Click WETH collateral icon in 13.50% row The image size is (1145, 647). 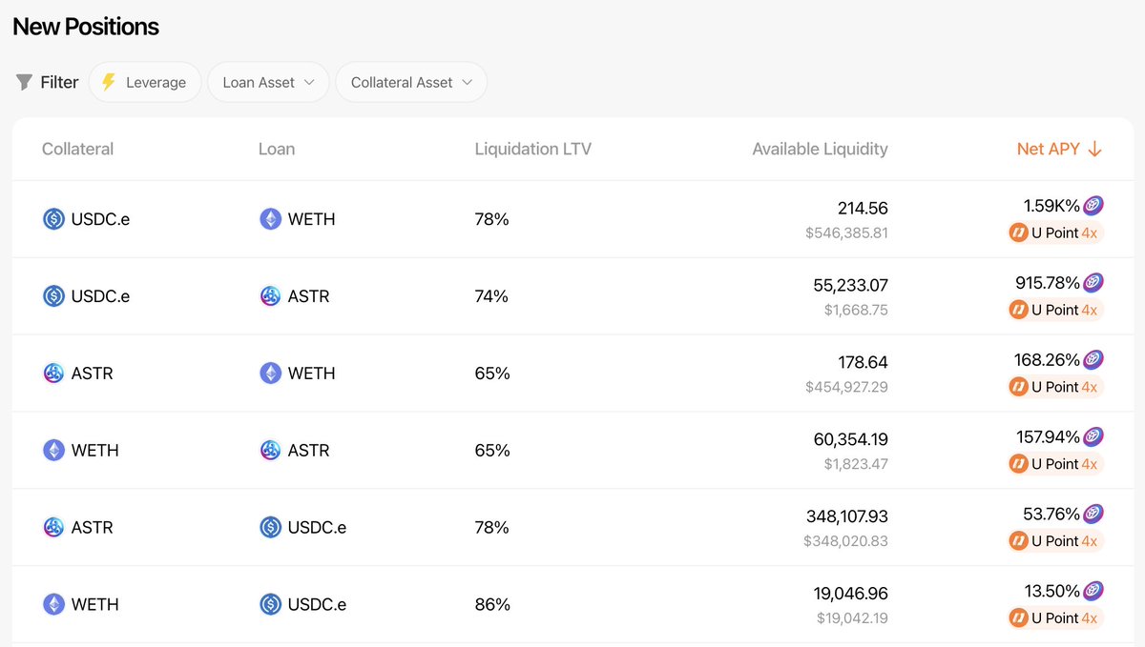coord(54,605)
